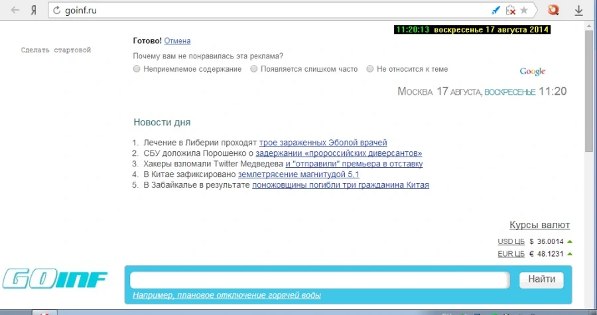Select "Не относится к теме" radio button
Image resolution: width=597 pixels, height=315 pixels.
(x=369, y=69)
